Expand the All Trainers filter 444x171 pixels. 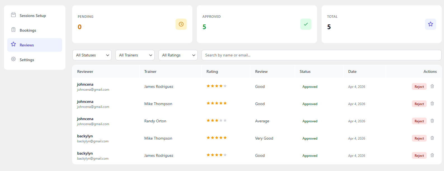(135, 55)
